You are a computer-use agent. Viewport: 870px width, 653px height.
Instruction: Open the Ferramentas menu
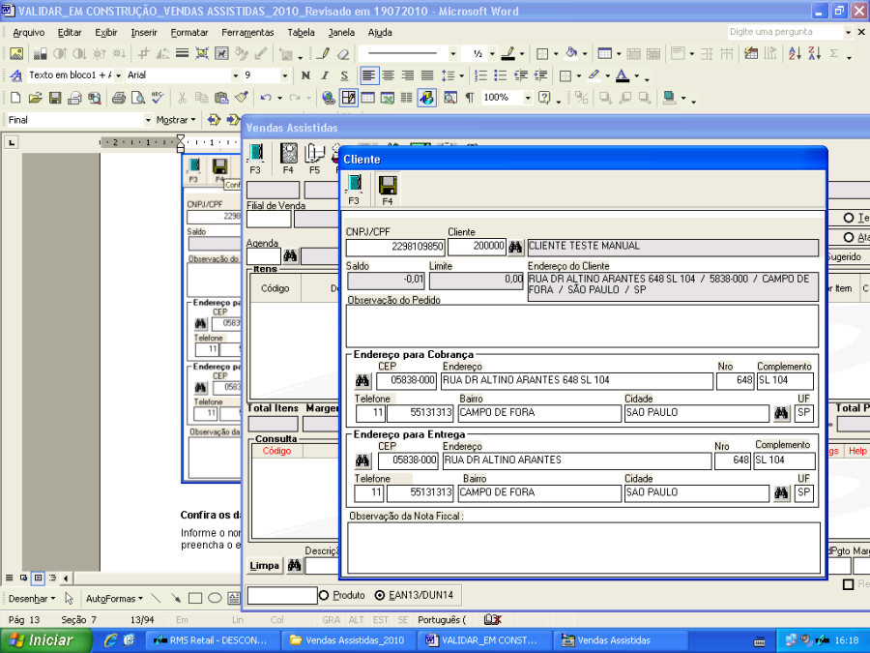[247, 33]
